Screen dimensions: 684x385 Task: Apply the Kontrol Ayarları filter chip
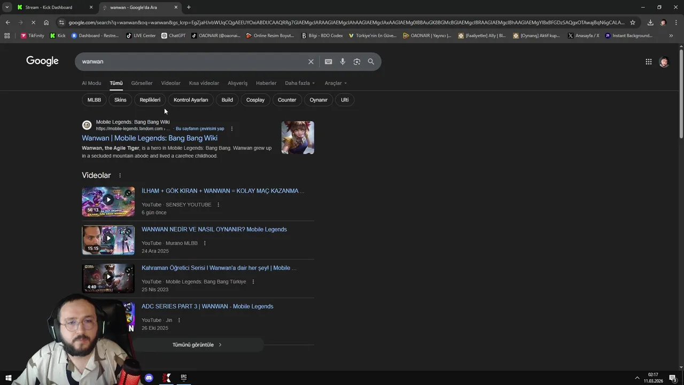tap(191, 100)
